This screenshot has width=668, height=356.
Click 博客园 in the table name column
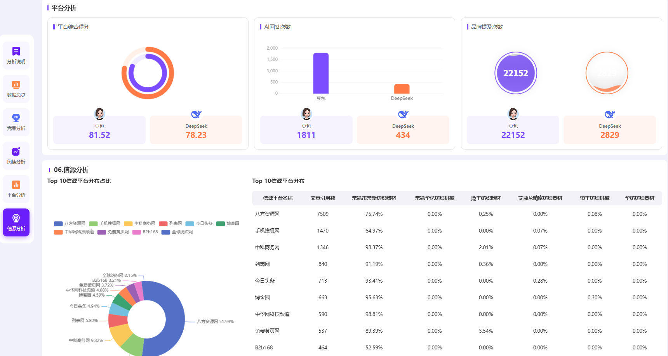pos(263,298)
